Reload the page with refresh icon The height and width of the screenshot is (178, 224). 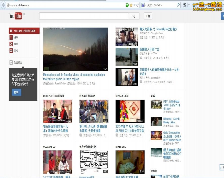pyautogui.click(x=137, y=5)
